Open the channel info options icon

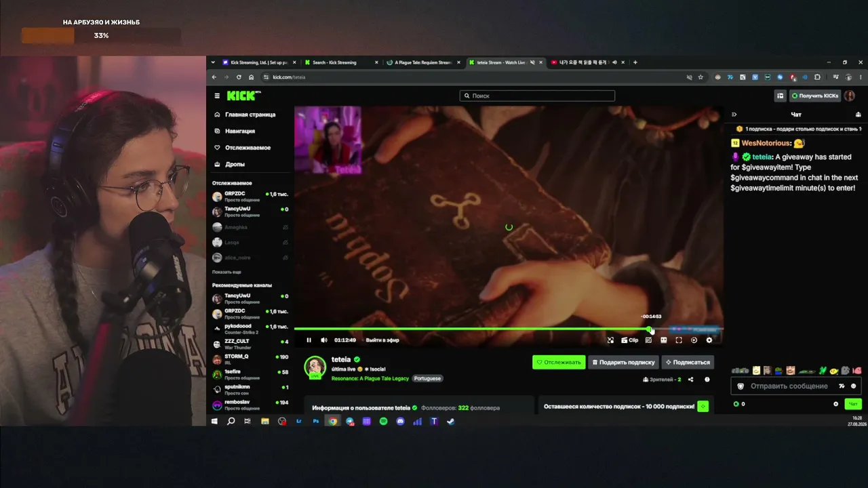pos(707,380)
